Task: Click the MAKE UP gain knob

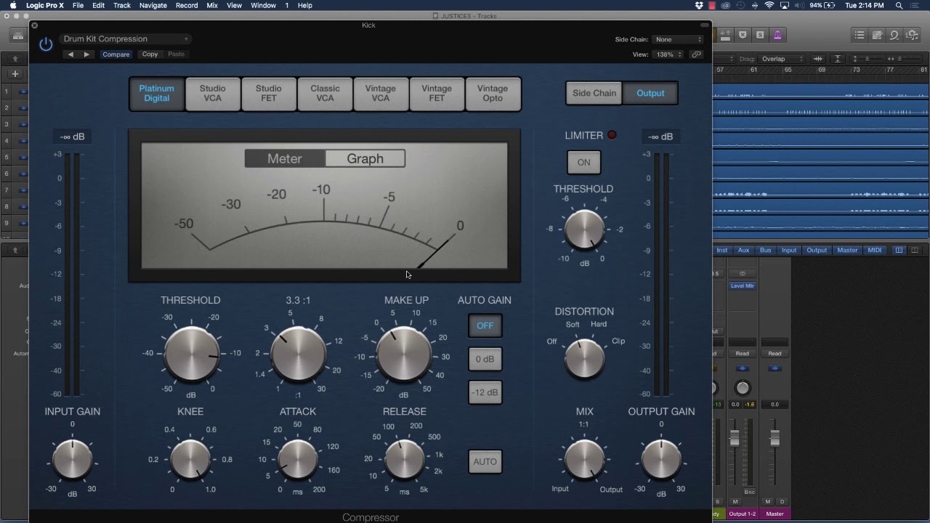Action: point(405,354)
